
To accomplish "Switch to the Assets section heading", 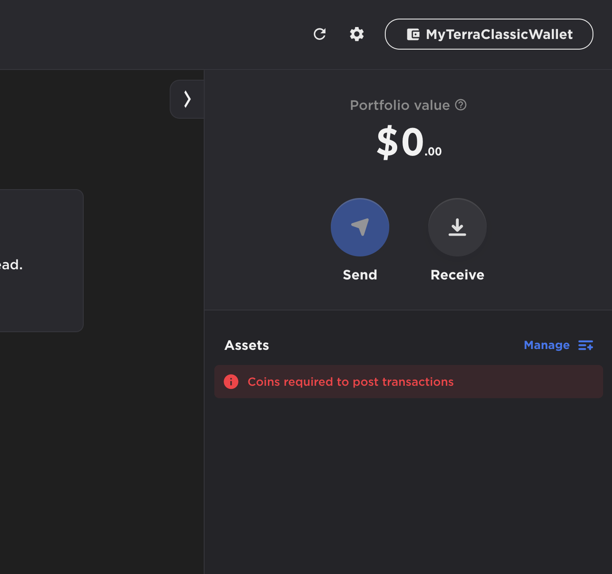I will pyautogui.click(x=247, y=345).
